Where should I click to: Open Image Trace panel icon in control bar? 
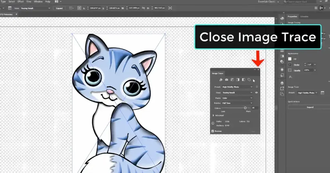point(10,8)
